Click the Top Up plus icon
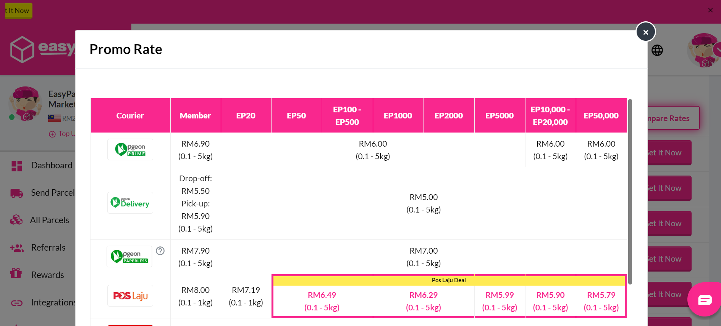The height and width of the screenshot is (326, 721). tap(52, 134)
